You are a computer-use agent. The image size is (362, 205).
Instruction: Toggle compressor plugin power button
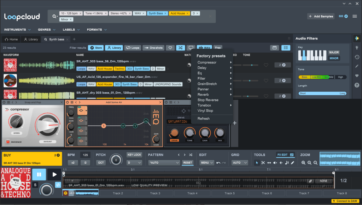[4, 102]
